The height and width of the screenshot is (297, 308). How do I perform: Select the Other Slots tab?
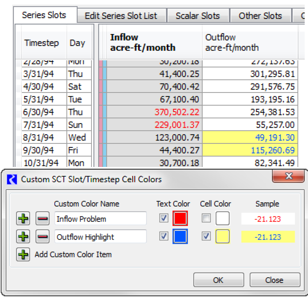tap(260, 16)
